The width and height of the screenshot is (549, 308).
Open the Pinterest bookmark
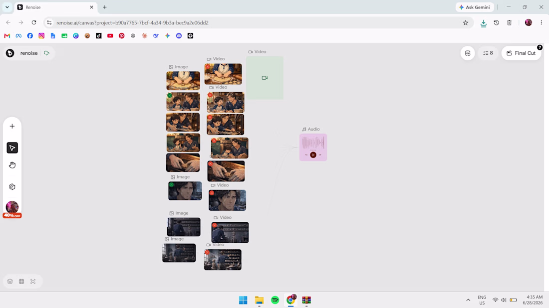121,36
